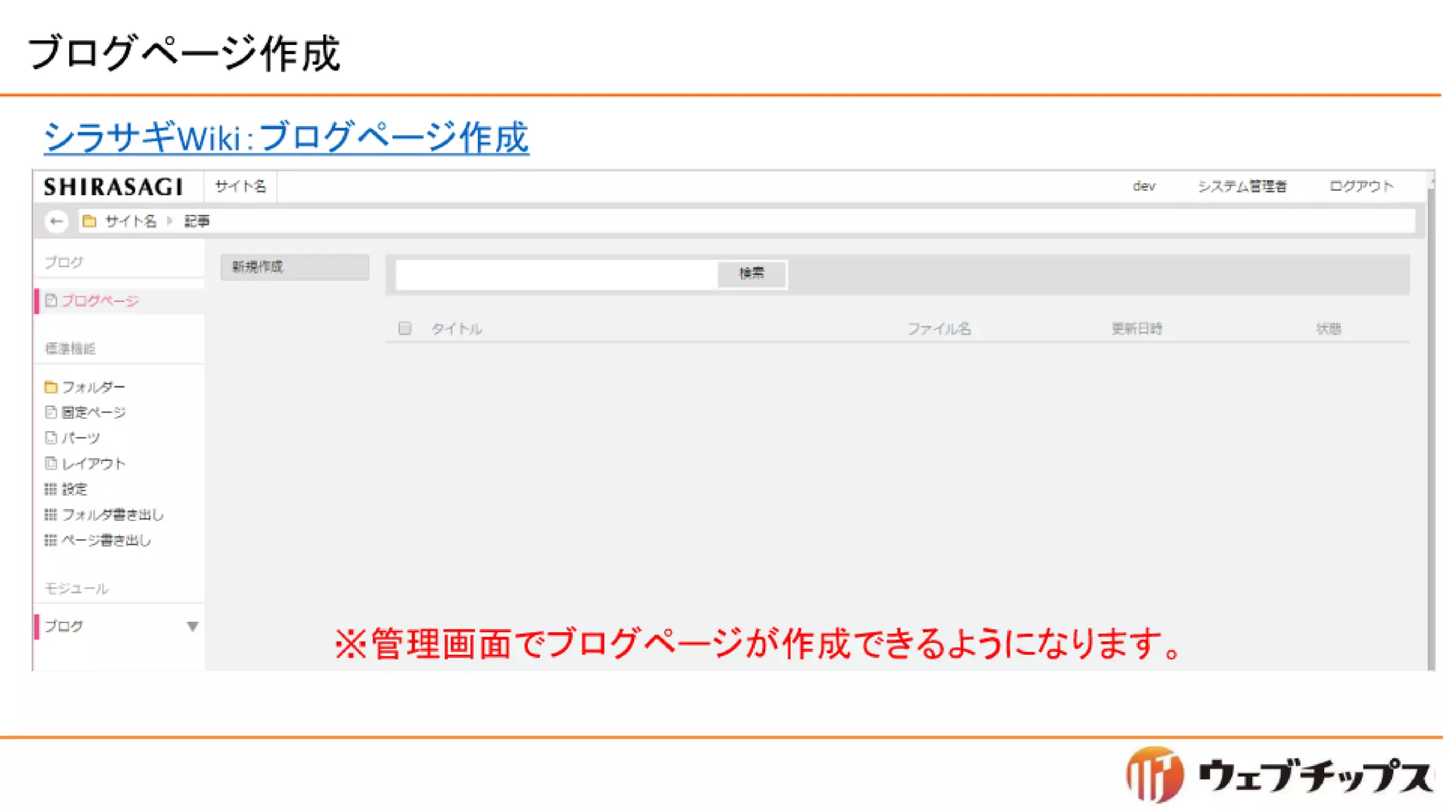Click the dev link in header
The image size is (1443, 811).
tap(1144, 187)
